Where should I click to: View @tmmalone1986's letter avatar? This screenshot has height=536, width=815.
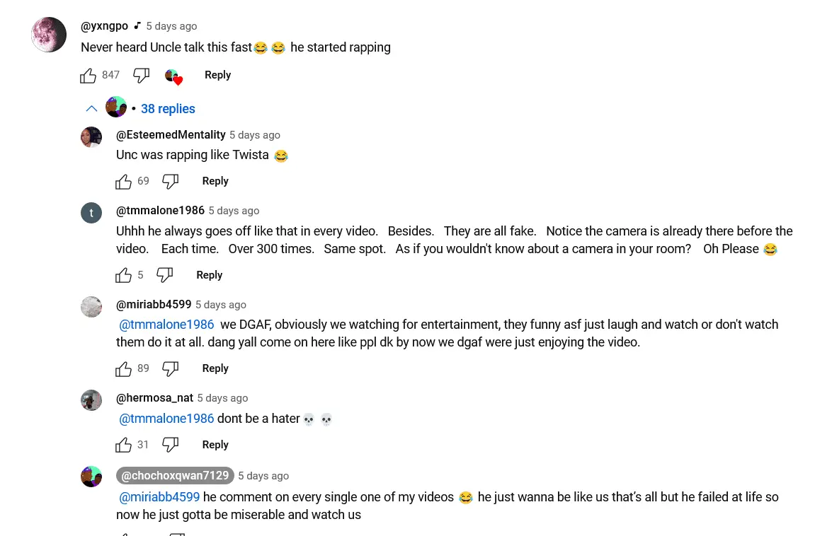tap(91, 213)
